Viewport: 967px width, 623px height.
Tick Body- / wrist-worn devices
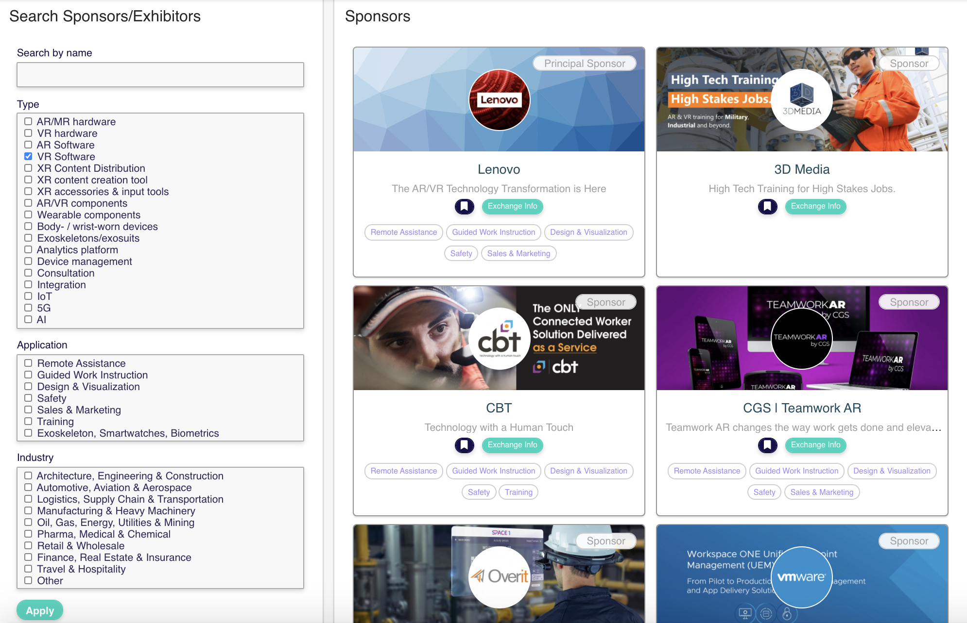pos(28,226)
